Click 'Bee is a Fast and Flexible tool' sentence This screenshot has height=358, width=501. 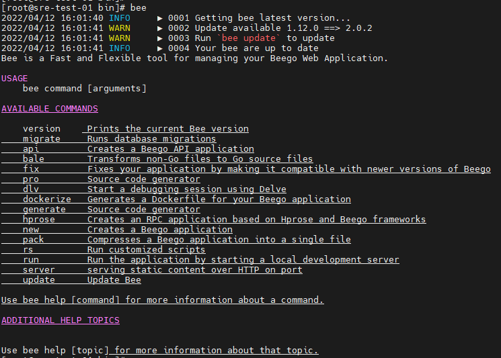(194, 58)
